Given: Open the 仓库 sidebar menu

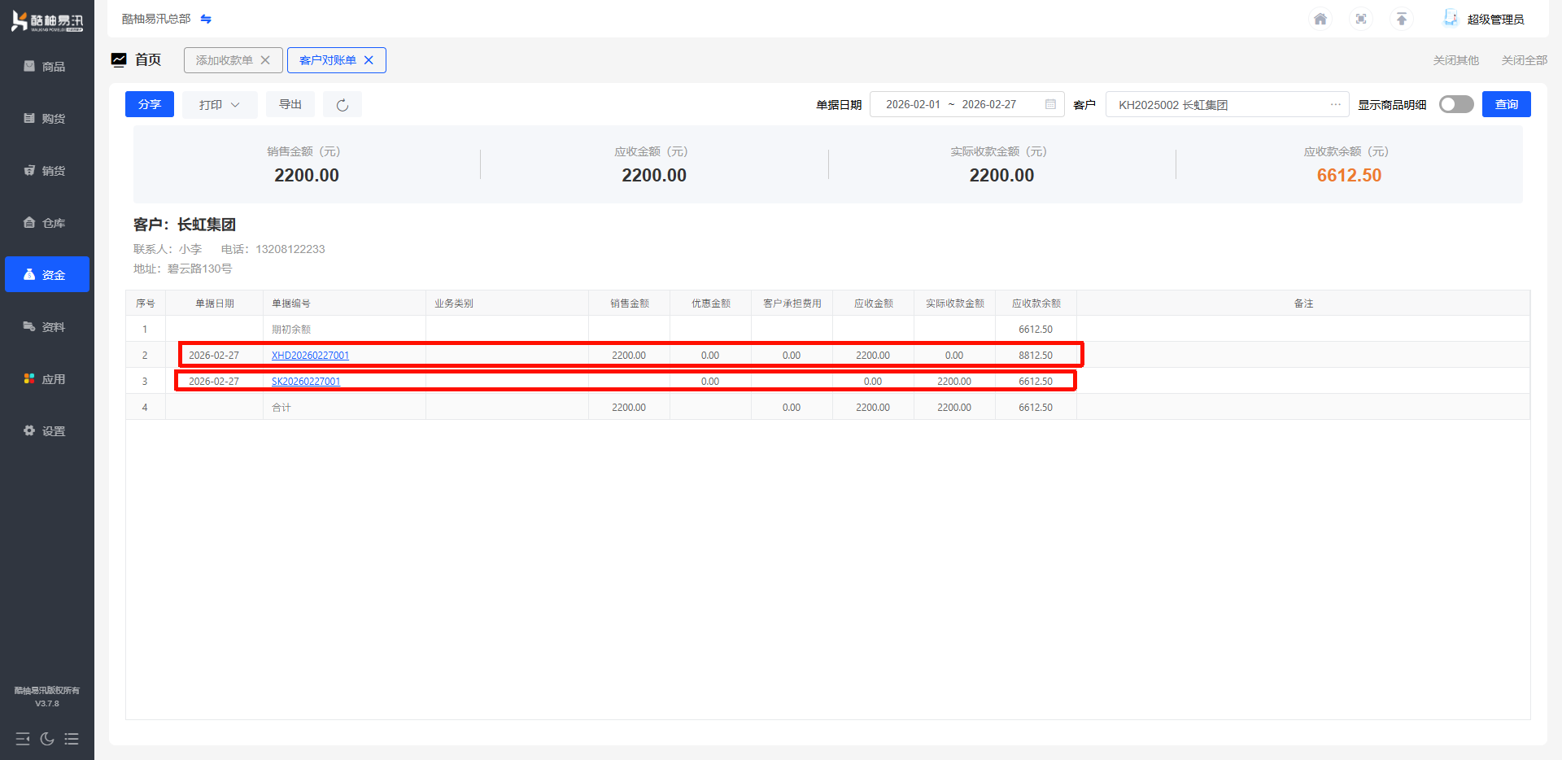Looking at the screenshot, I should 47,223.
